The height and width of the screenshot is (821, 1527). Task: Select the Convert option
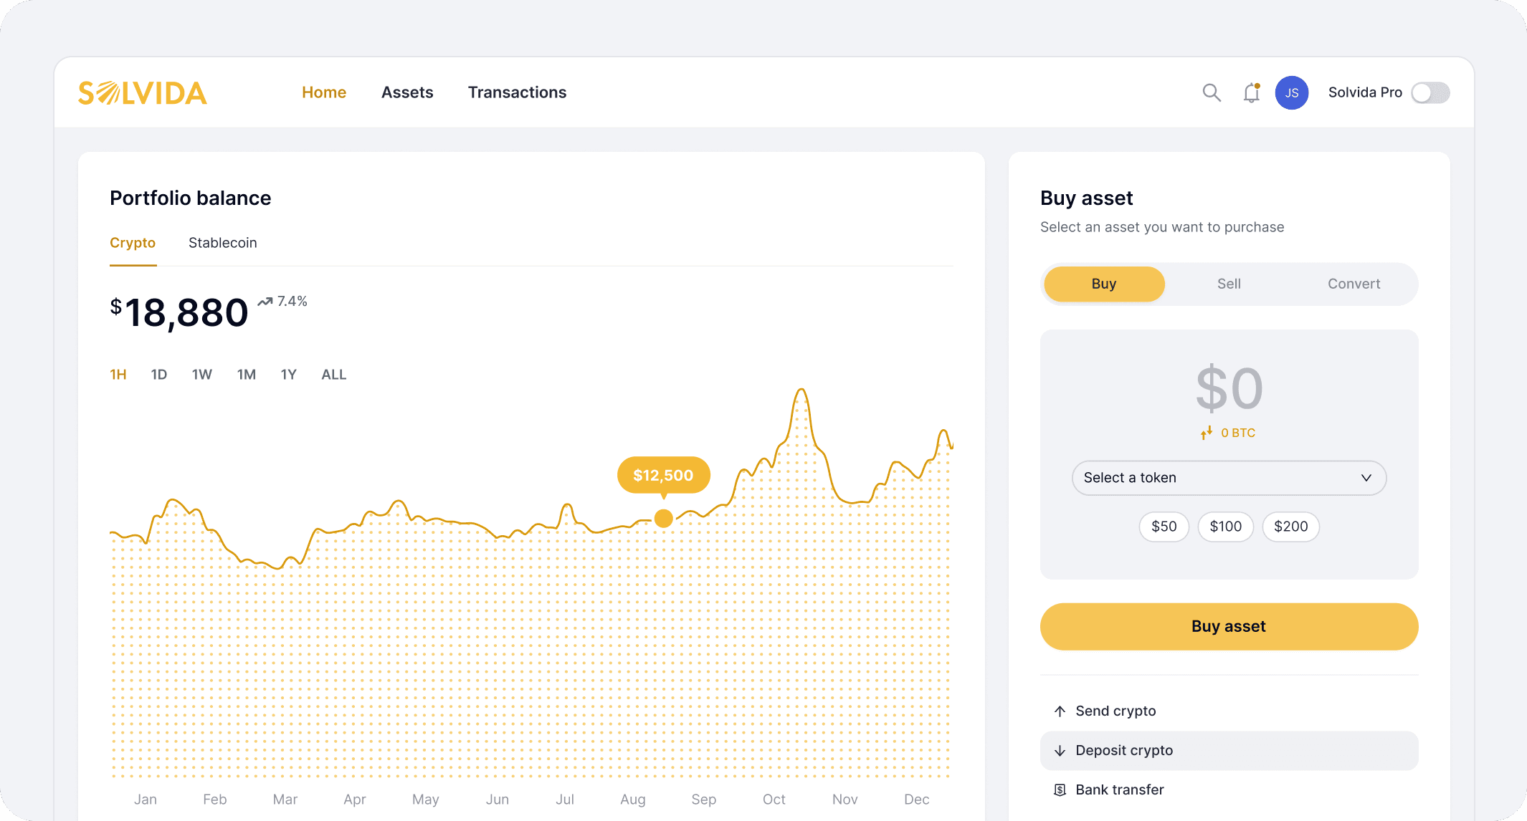point(1354,284)
